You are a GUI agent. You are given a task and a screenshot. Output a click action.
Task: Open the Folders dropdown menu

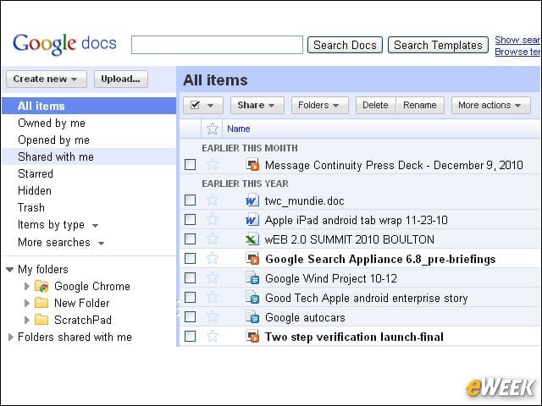tap(320, 105)
